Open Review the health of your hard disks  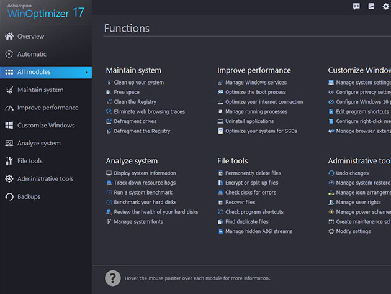tap(156, 212)
